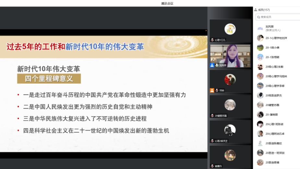The width and height of the screenshot is (300, 169).
Task: Select 心理1江凡's participant tile avatar
Action: click(x=230, y=29)
